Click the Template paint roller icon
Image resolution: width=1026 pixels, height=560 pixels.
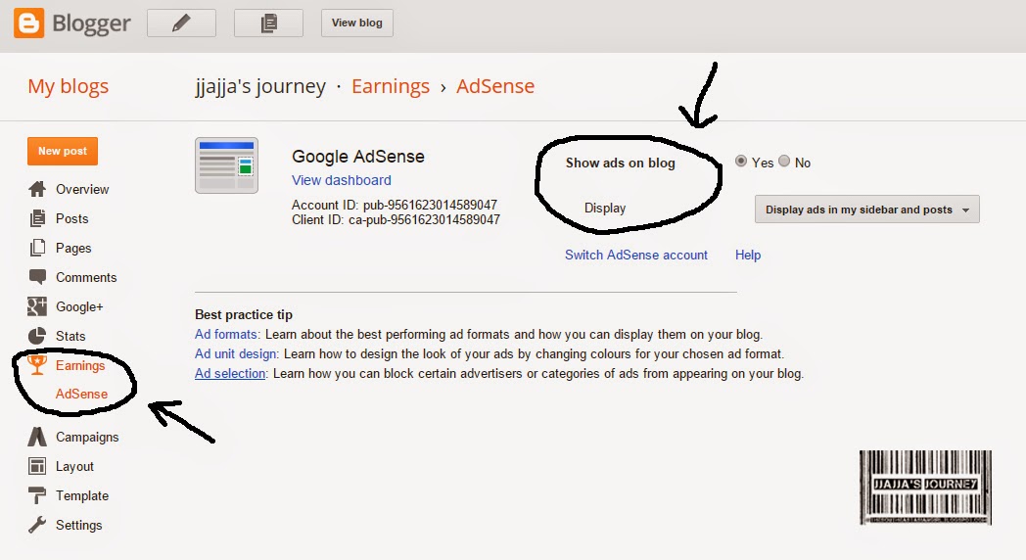tap(37, 495)
